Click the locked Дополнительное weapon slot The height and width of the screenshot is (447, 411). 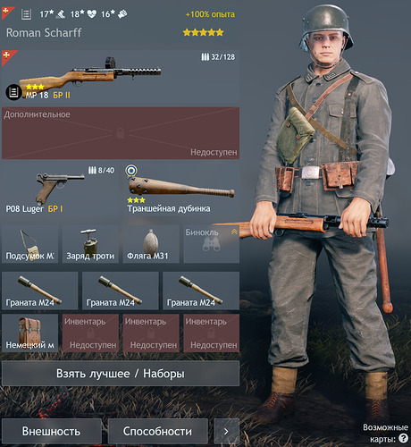[x=121, y=133]
